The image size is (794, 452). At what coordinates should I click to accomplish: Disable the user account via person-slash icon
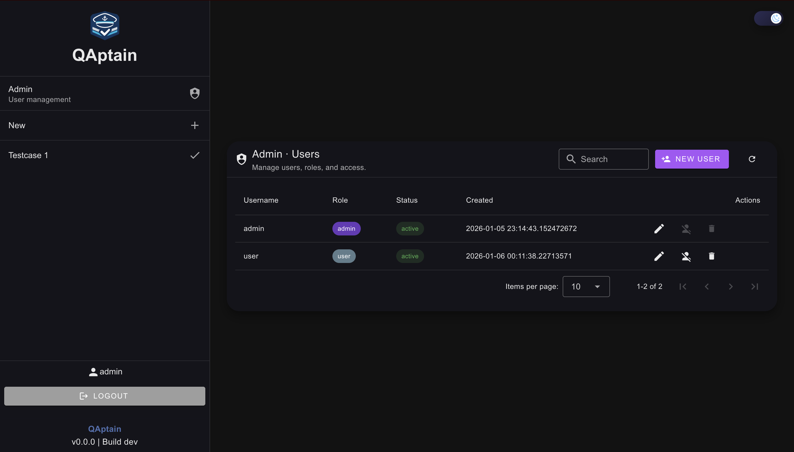[686, 256]
